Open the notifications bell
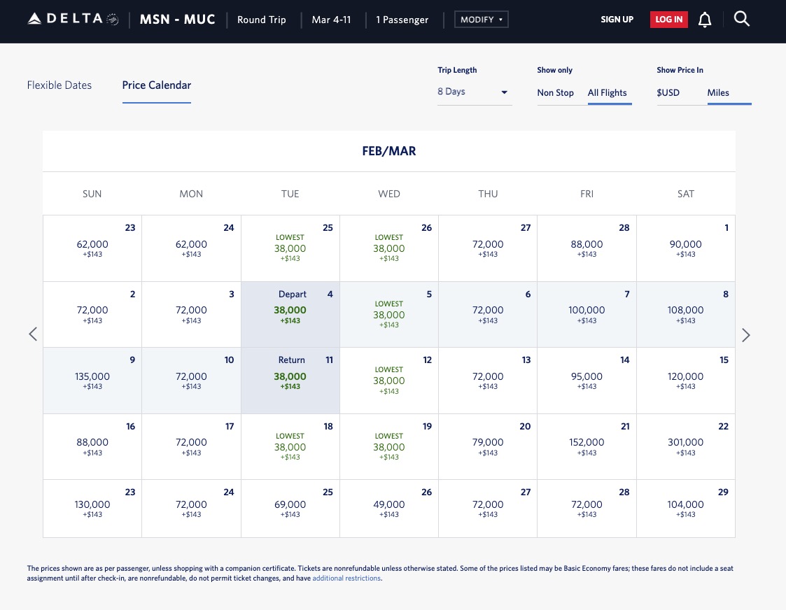 705,20
